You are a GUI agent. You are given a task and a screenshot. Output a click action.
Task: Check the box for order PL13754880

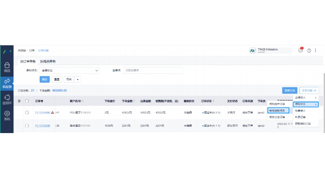27,113
